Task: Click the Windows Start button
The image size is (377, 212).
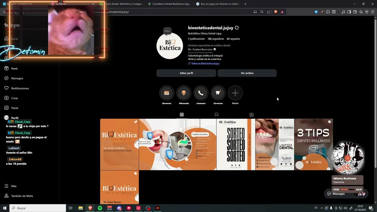Action: (4, 208)
